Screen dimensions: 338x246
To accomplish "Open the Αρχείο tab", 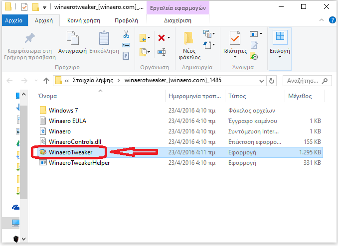I will [14, 20].
